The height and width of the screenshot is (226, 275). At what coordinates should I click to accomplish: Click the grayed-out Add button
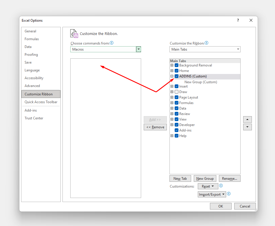(x=155, y=120)
